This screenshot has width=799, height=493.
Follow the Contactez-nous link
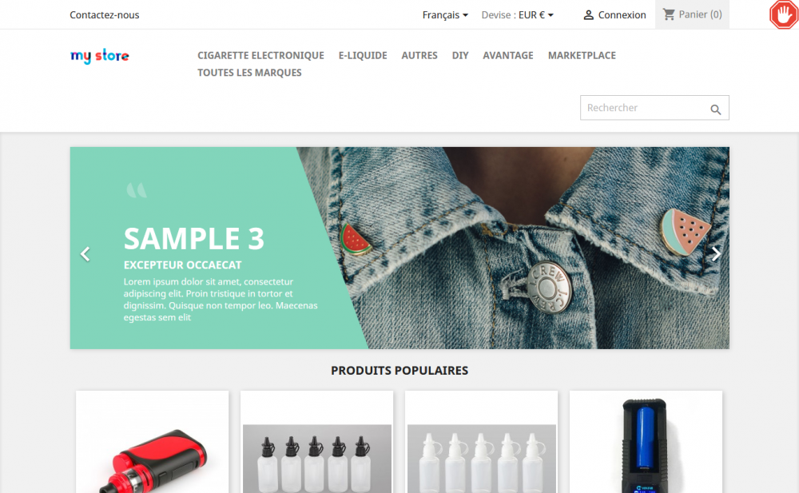[x=105, y=15]
